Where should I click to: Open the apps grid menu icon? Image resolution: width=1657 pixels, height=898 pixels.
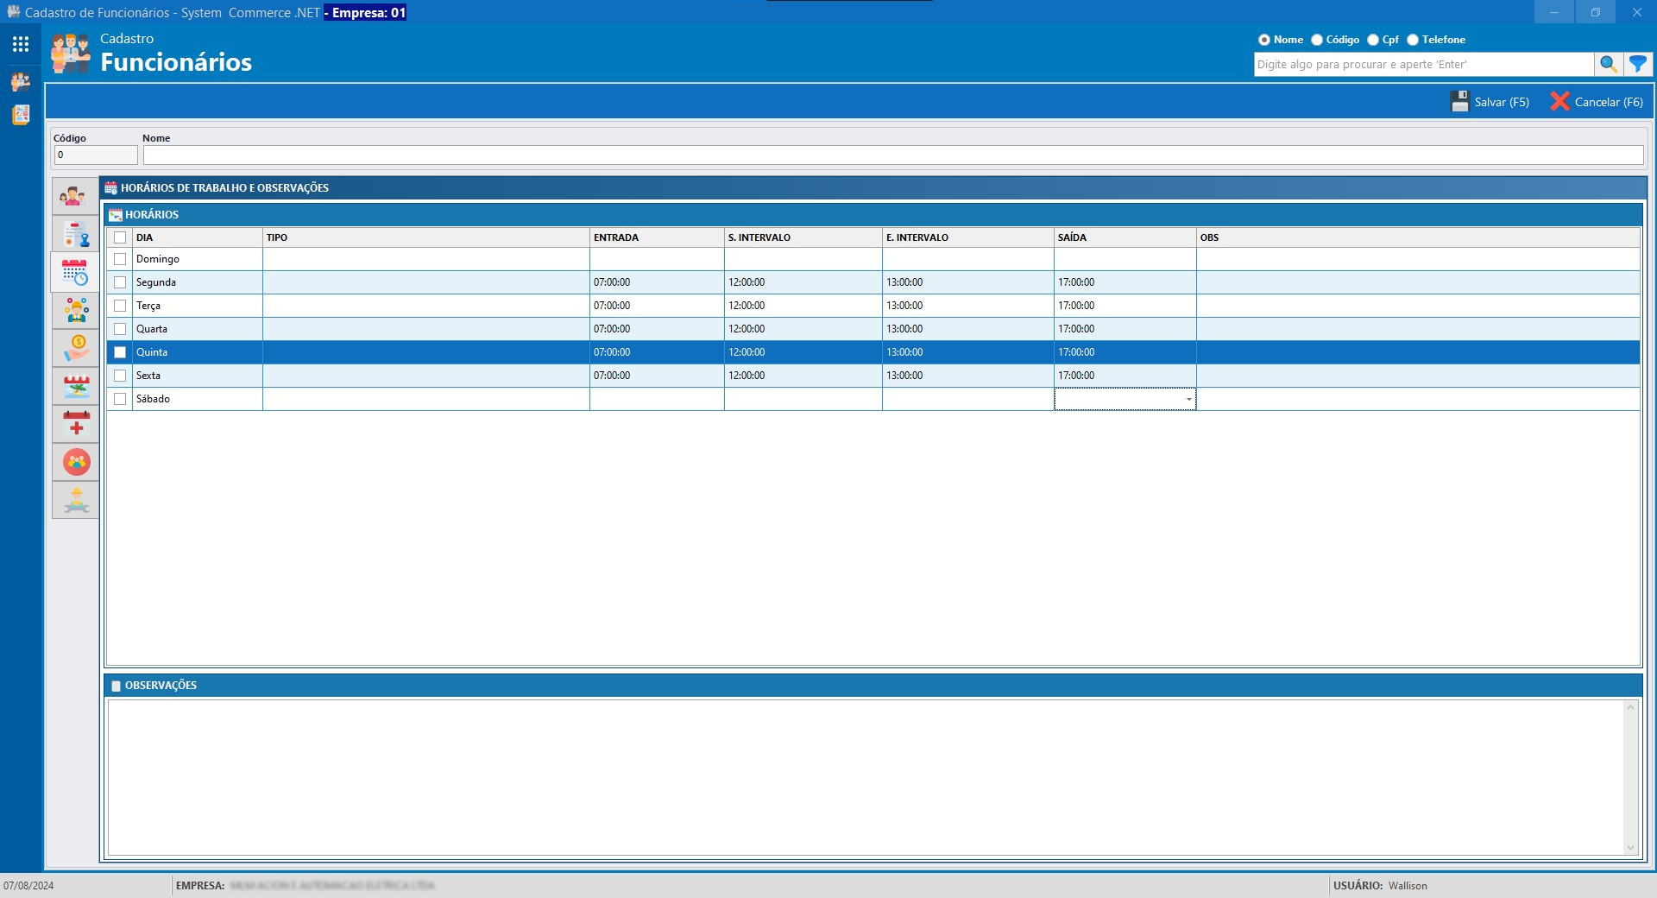tap(21, 44)
